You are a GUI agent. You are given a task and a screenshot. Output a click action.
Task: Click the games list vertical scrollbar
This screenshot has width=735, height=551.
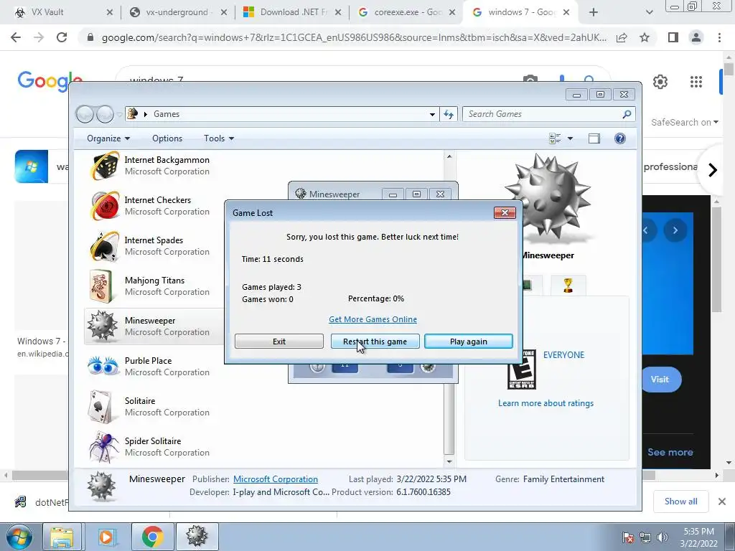click(x=449, y=309)
